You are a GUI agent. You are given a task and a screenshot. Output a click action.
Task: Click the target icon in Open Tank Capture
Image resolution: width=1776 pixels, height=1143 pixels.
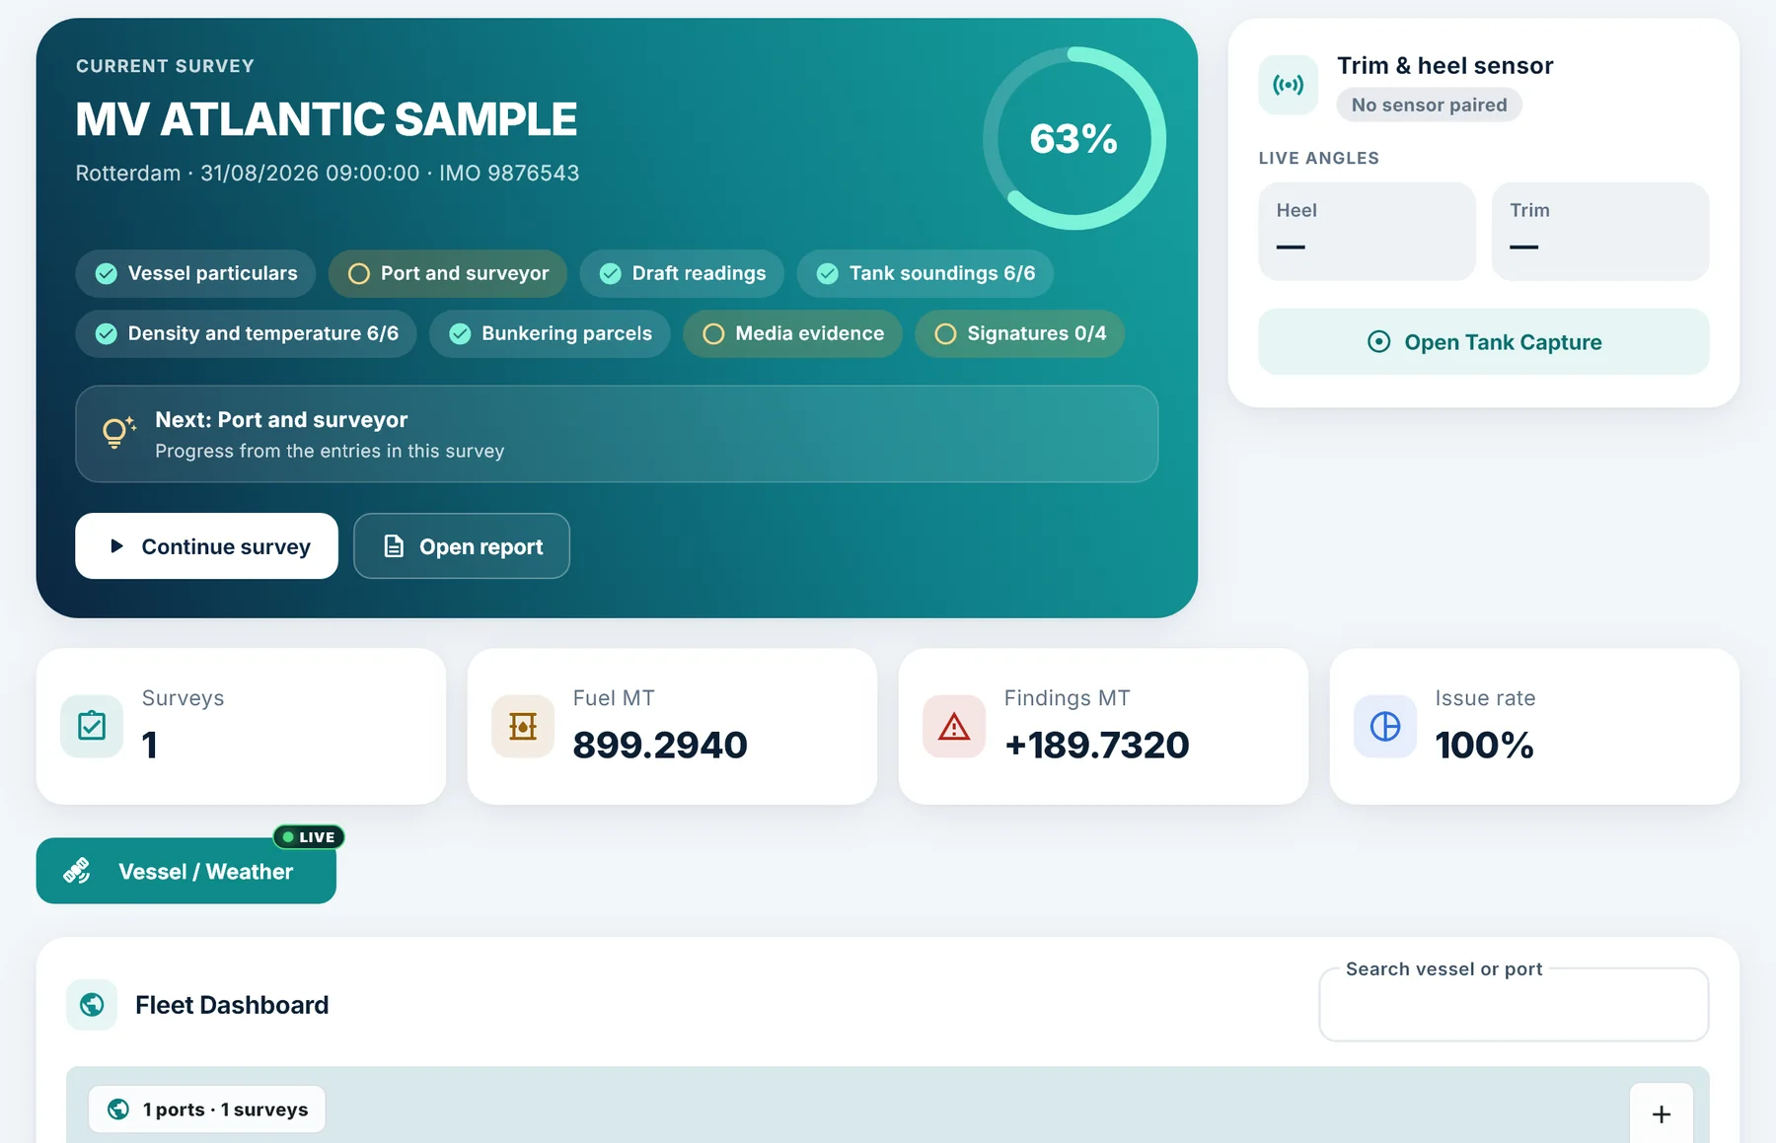pos(1378,342)
